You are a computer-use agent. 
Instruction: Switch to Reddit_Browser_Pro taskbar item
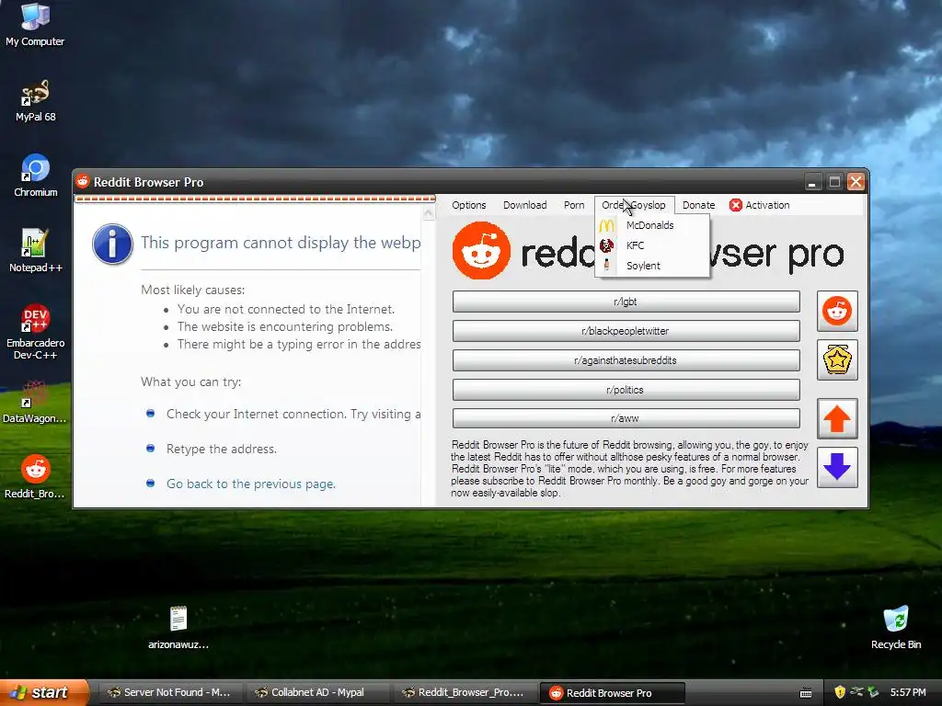click(x=464, y=693)
